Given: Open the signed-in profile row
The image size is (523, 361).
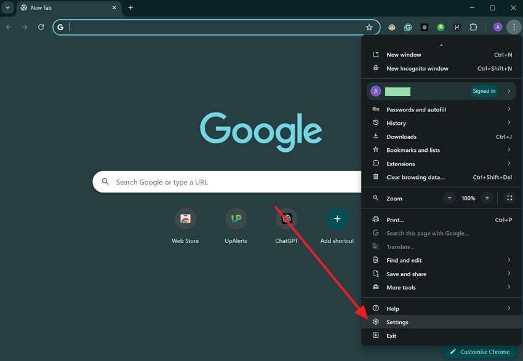Looking at the screenshot, I should pyautogui.click(x=441, y=91).
